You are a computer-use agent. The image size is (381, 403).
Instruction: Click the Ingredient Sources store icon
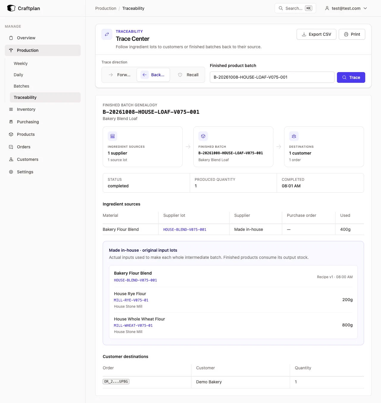pos(113,136)
